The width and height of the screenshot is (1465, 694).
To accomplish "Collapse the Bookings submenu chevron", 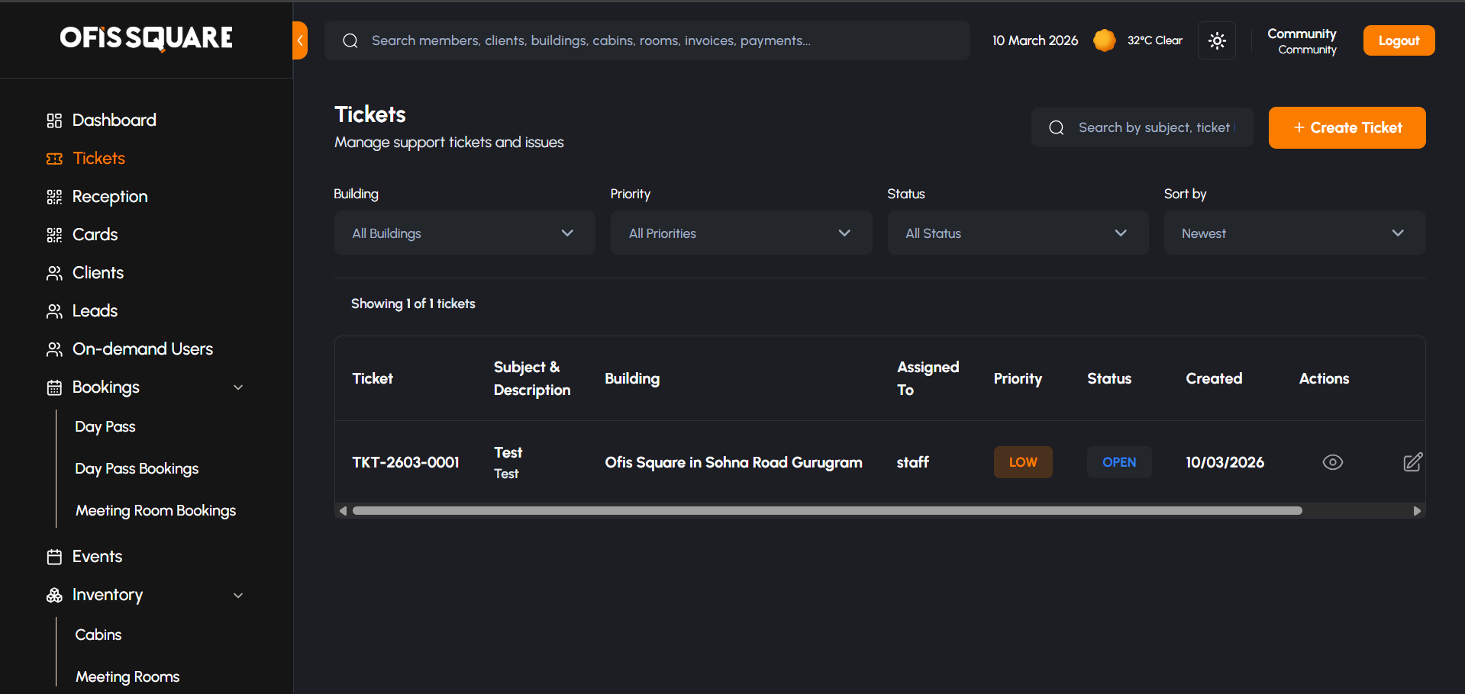I will [238, 387].
